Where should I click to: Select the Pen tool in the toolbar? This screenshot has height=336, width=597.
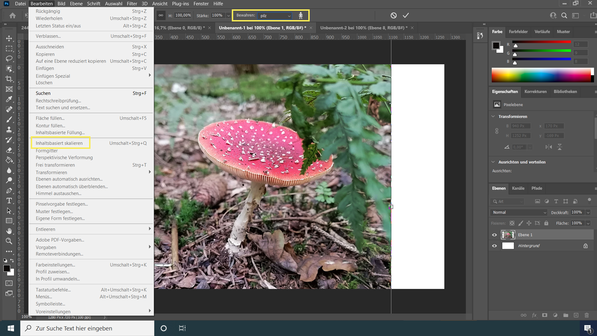9,190
